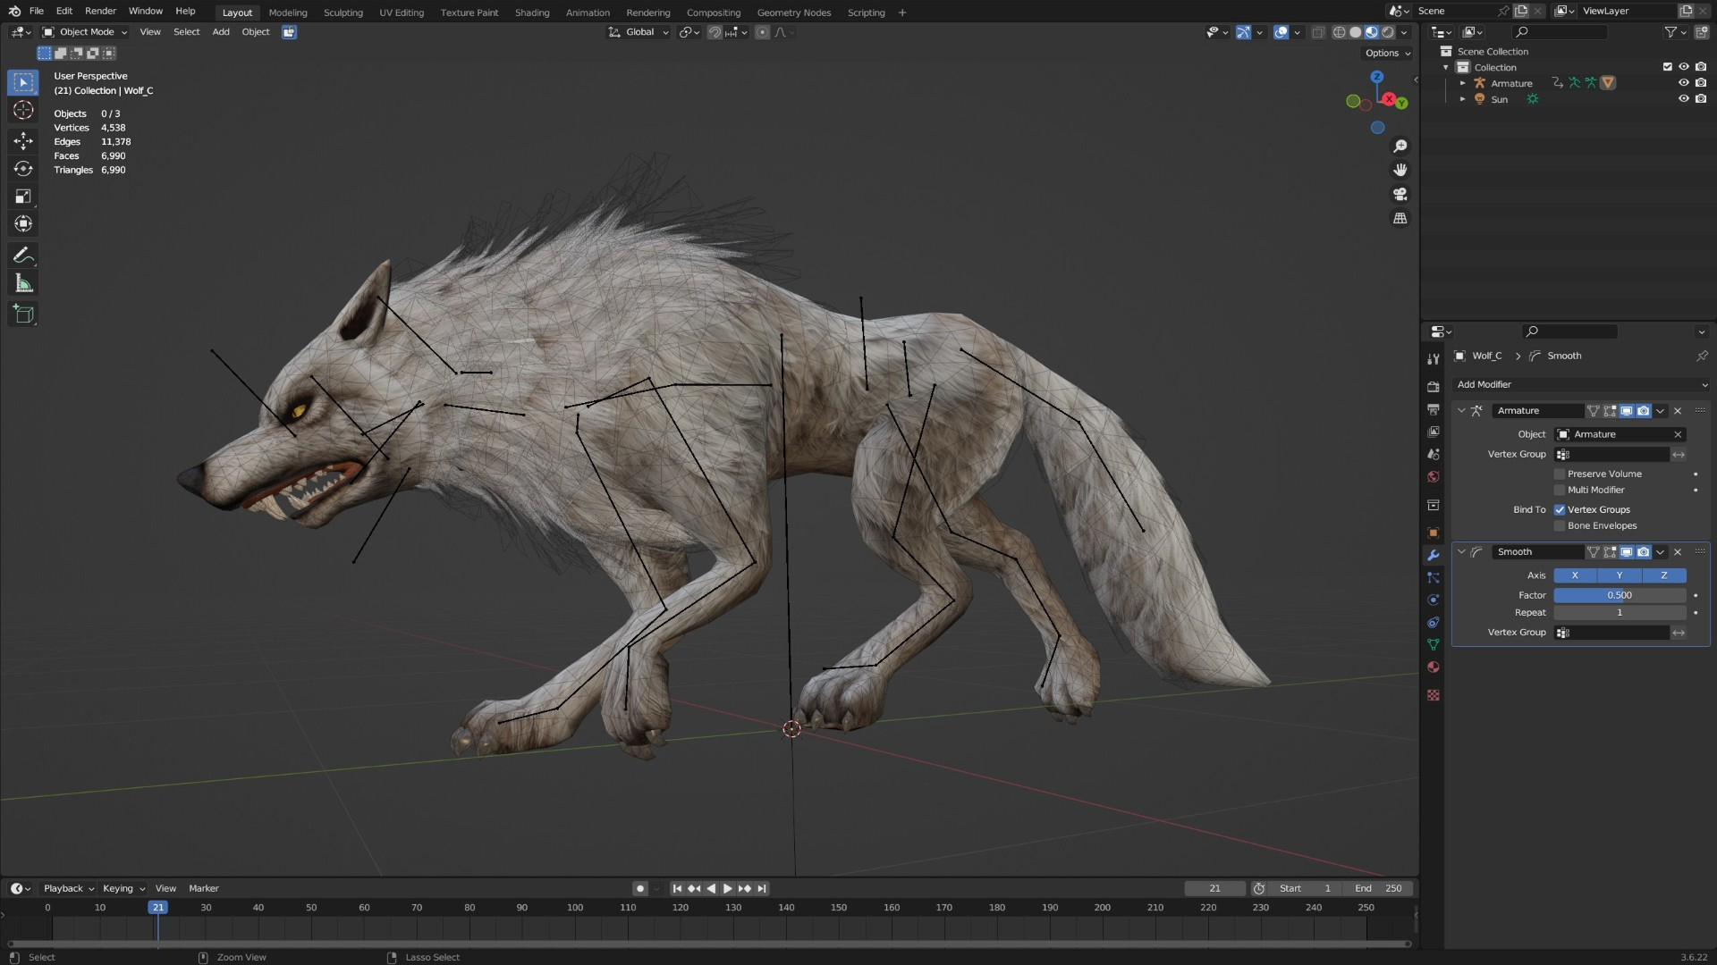Select the Transform tool
1717x965 pixels.
23,223
